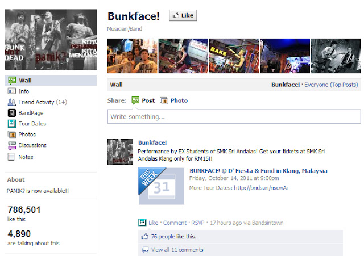This screenshot has width=364, height=256.
Task: Click the Bunkface! page title
Action: click(x=134, y=16)
